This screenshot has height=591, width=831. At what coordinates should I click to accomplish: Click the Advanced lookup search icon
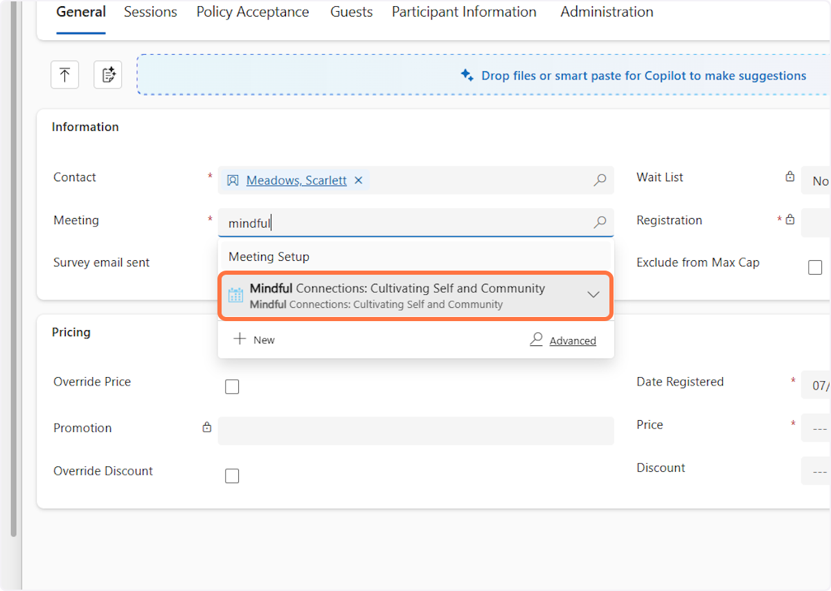pyautogui.click(x=536, y=340)
